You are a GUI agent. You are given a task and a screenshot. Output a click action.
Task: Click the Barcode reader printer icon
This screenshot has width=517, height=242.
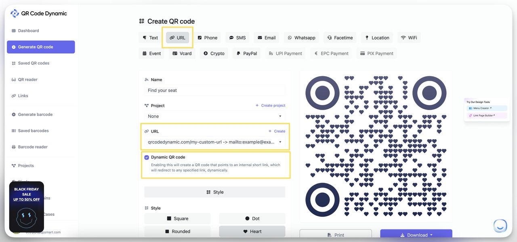(14, 147)
